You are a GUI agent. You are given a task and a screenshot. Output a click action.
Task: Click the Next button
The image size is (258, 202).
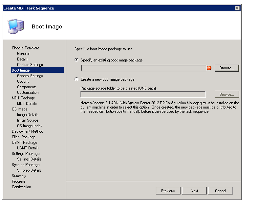point(194,191)
